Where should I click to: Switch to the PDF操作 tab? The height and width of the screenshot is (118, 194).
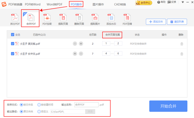[x=76, y=5]
